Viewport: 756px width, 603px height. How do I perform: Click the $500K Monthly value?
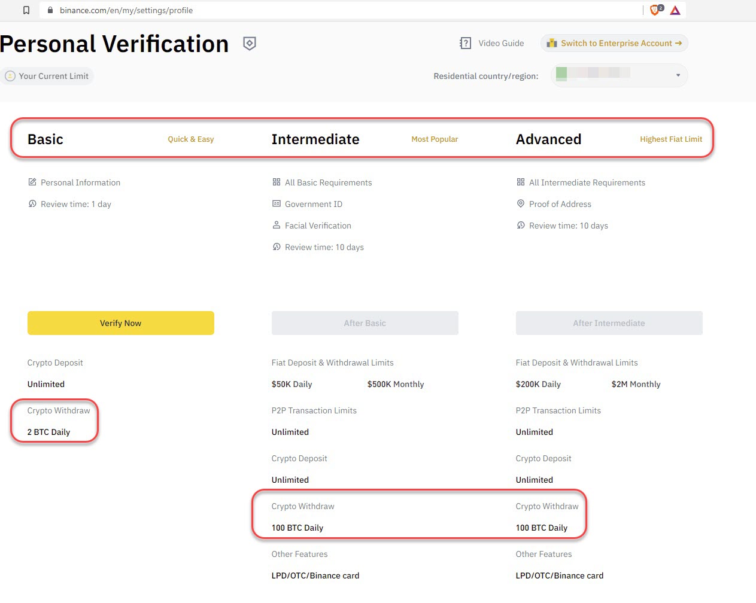click(396, 384)
